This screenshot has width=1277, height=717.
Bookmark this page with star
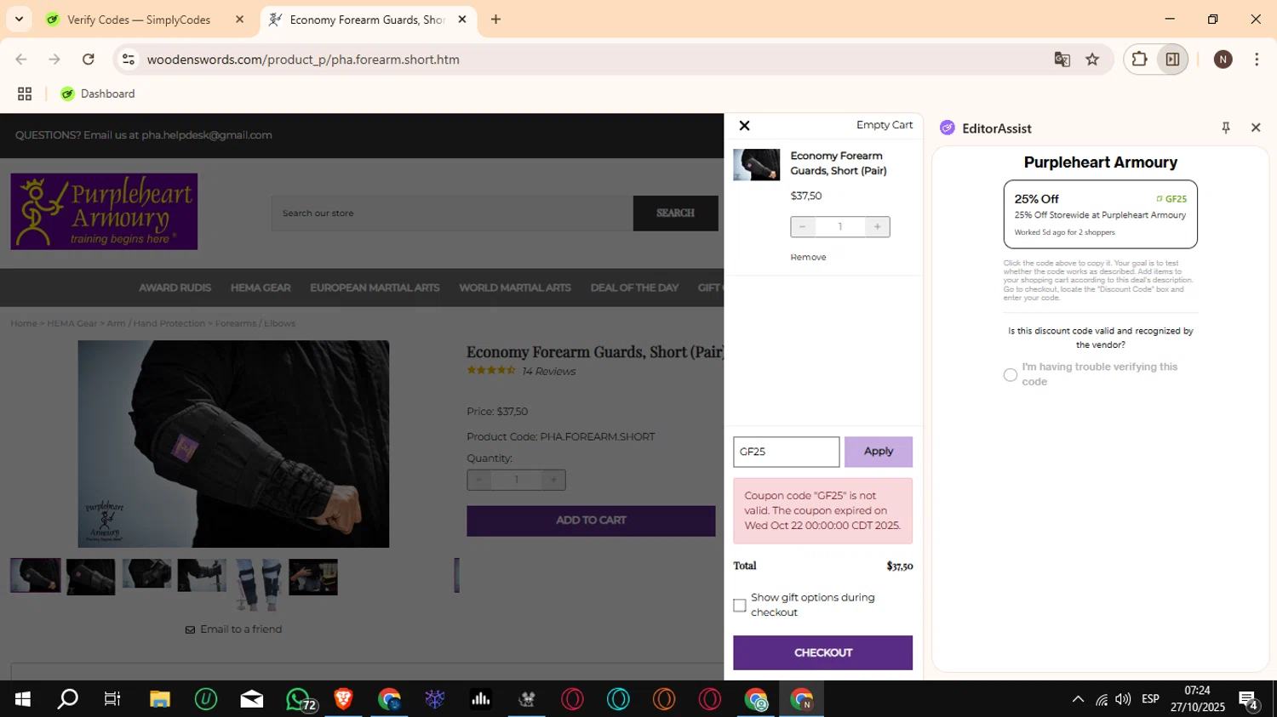[1092, 60]
